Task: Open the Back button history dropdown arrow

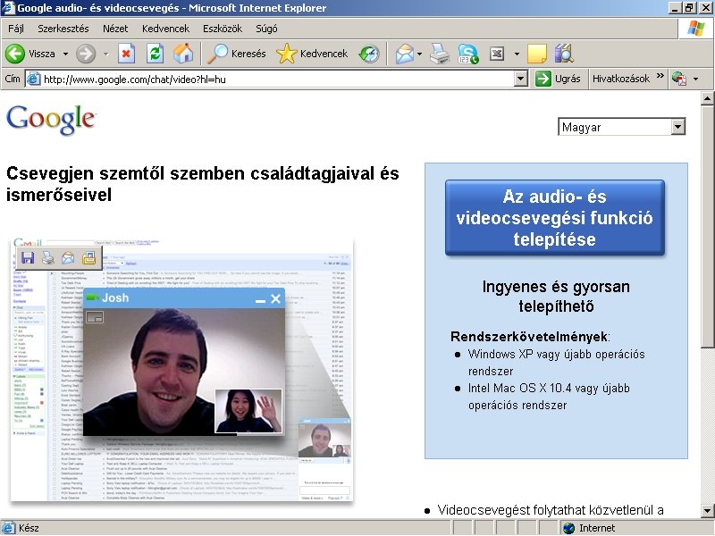Action: 65,54
